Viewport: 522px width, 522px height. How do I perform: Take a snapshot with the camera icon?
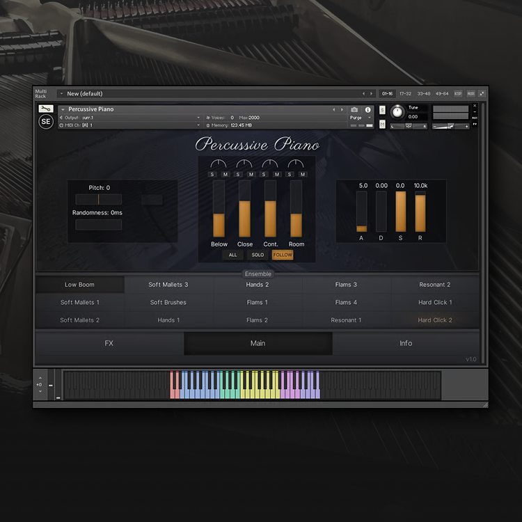(x=354, y=109)
